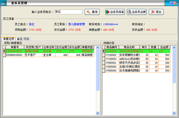This screenshot has width=179, height=118.
Task: Click scroll down arrow in 采购/销售情况 list
Action: 98,113
